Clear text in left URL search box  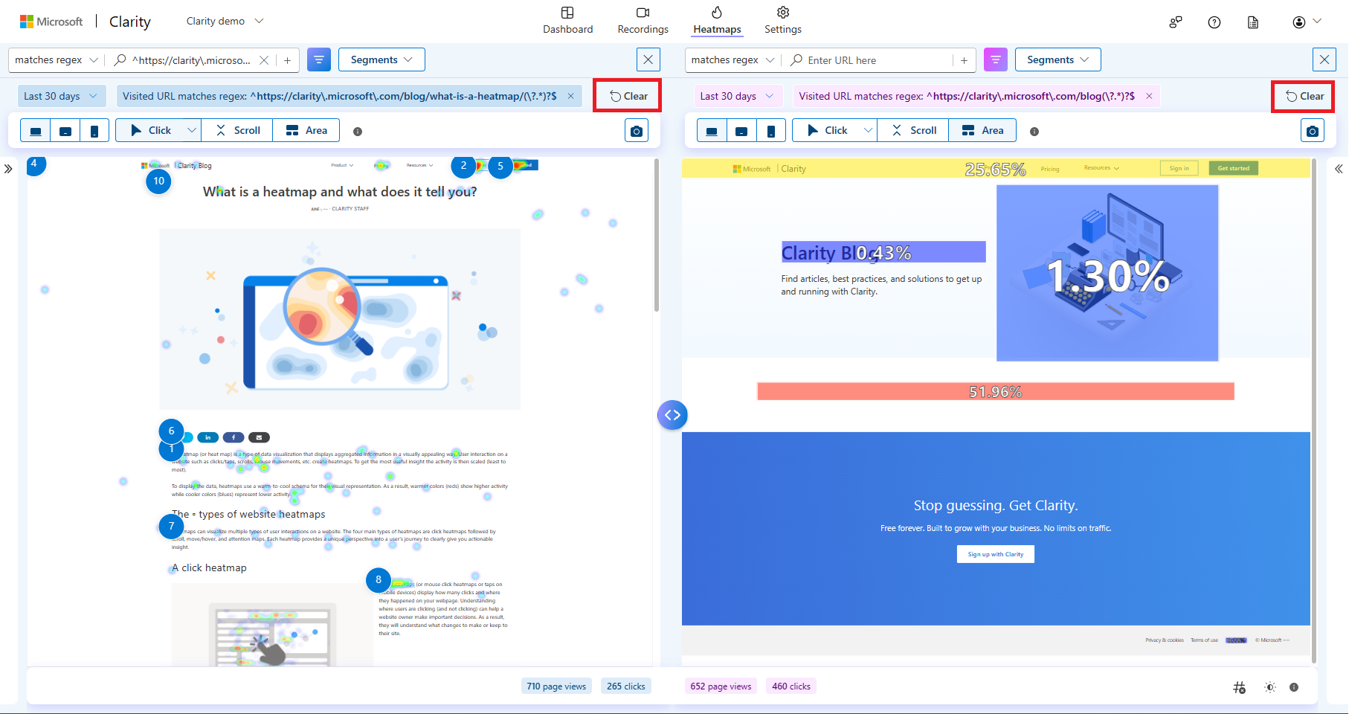coord(264,60)
